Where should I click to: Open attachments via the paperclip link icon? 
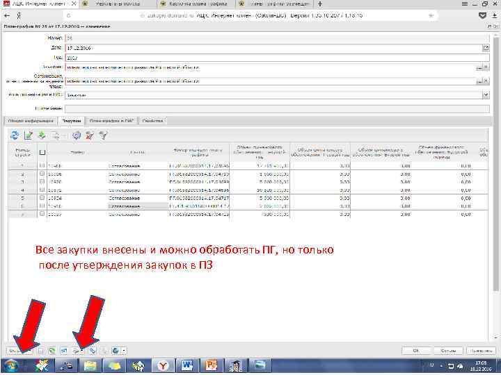93,351
